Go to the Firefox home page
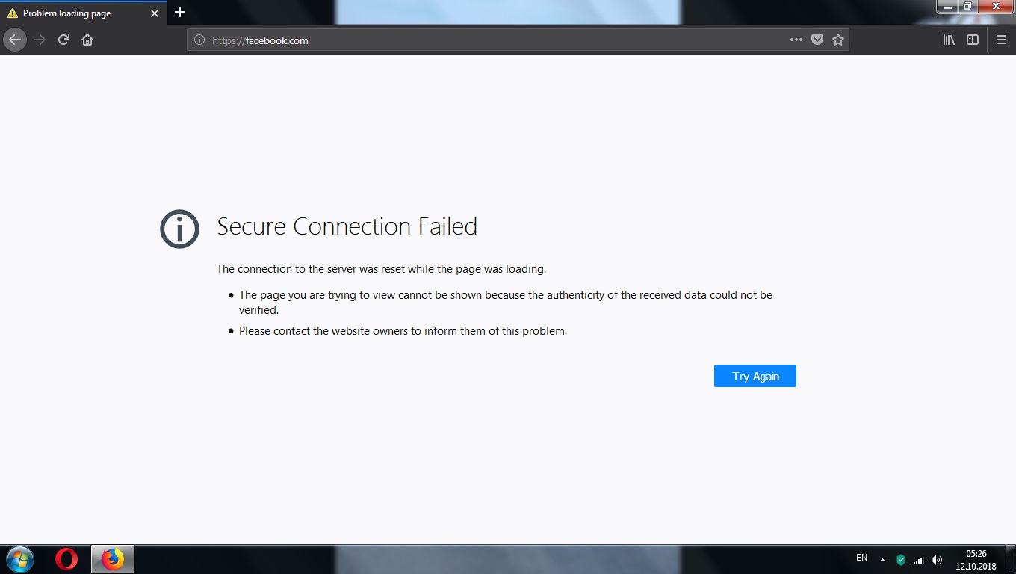Image resolution: width=1016 pixels, height=574 pixels. (87, 40)
